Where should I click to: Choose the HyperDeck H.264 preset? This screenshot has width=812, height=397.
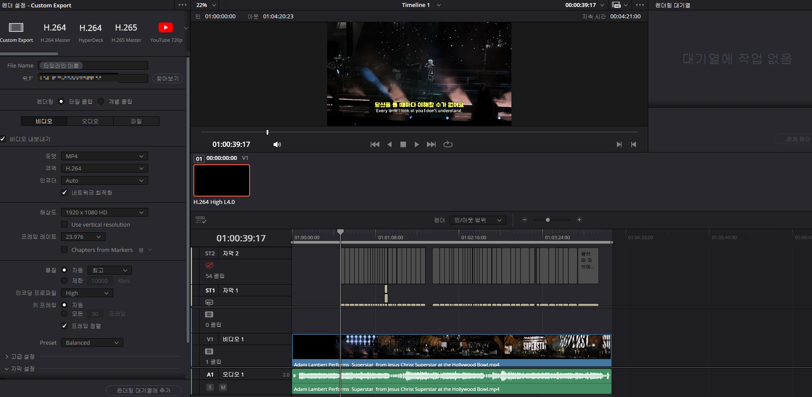pos(91,33)
